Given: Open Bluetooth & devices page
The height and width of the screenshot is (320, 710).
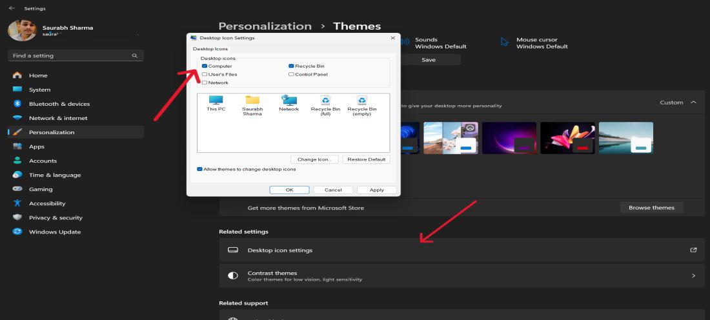Looking at the screenshot, I should [76, 104].
